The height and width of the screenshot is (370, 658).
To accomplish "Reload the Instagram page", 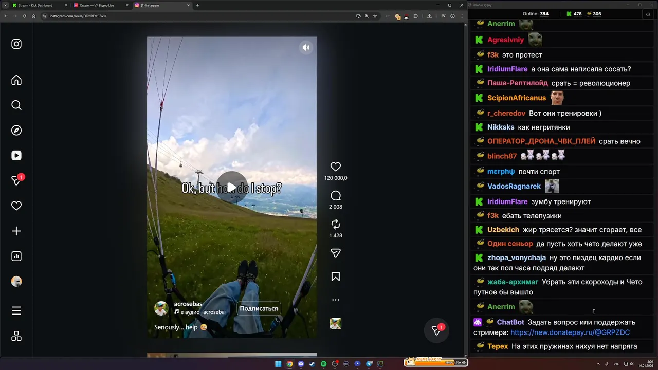I will coord(24,16).
